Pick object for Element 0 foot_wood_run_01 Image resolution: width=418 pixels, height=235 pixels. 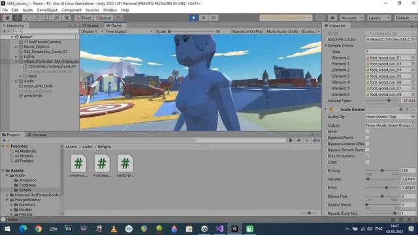point(413,58)
